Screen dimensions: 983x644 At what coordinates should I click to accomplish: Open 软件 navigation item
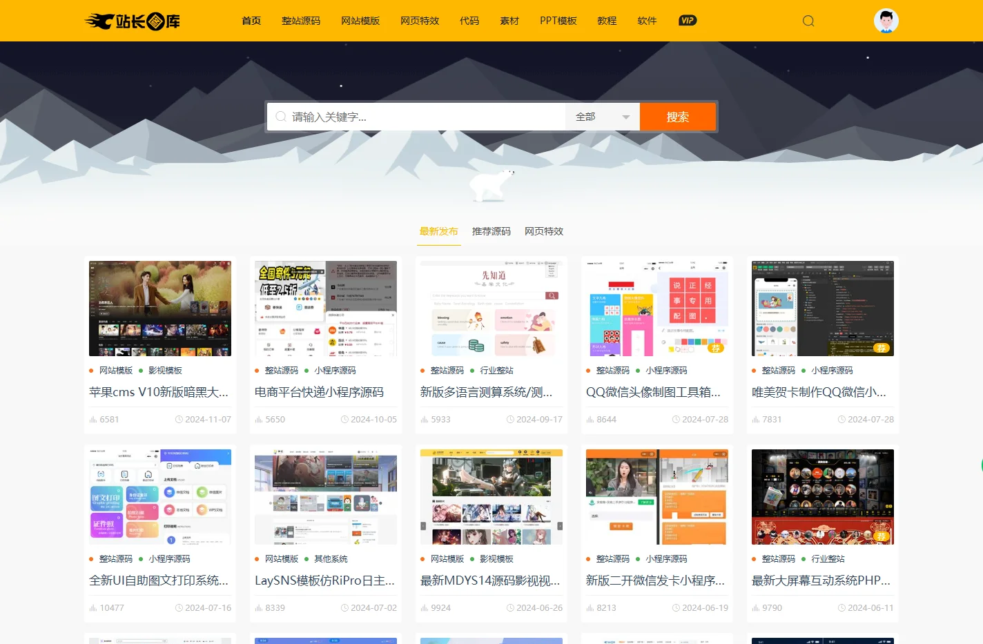coord(647,21)
